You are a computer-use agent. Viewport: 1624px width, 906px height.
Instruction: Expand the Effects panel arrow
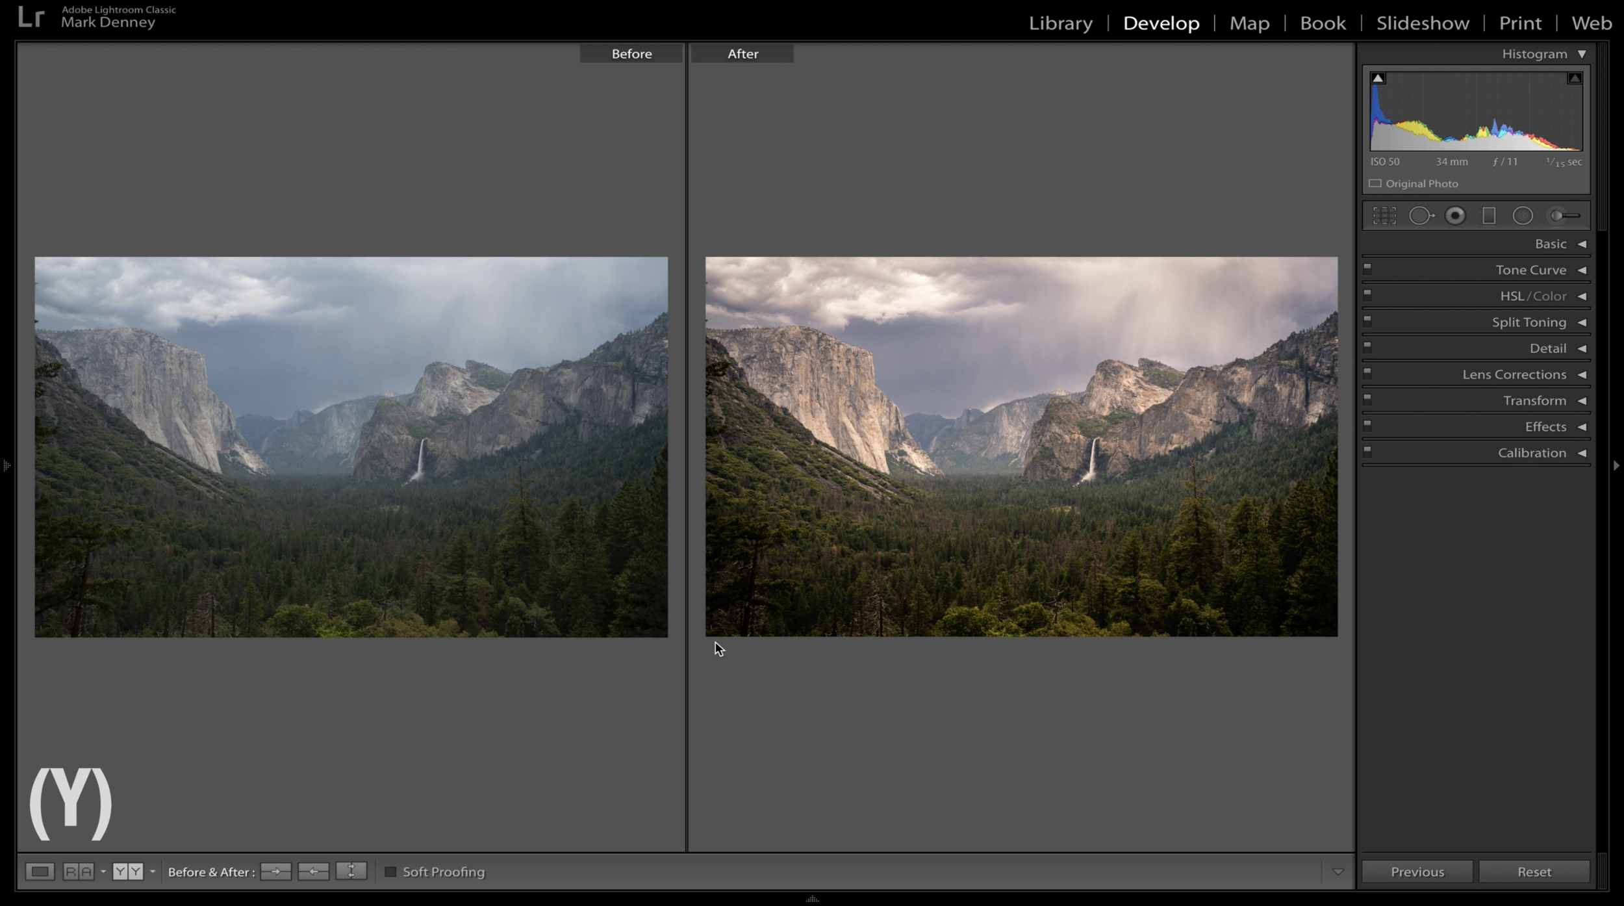point(1582,427)
